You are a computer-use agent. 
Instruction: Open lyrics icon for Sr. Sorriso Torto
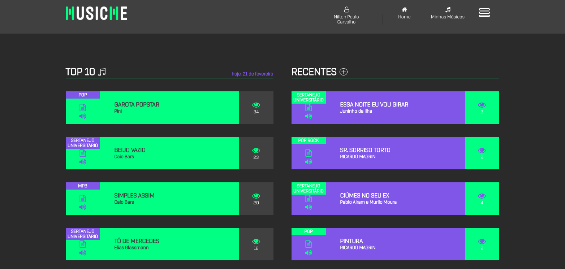(309, 153)
